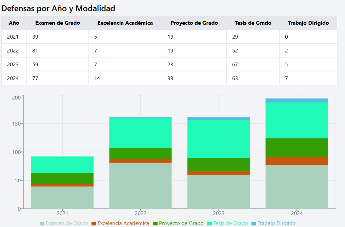Click the Proyecto de Grado bar segment for 2023
Screen dimensions: 345x227
pyautogui.click(x=219, y=165)
